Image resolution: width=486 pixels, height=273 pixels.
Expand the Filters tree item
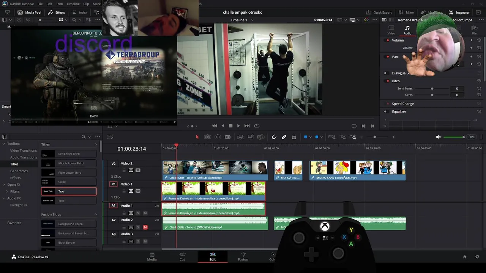point(7,191)
